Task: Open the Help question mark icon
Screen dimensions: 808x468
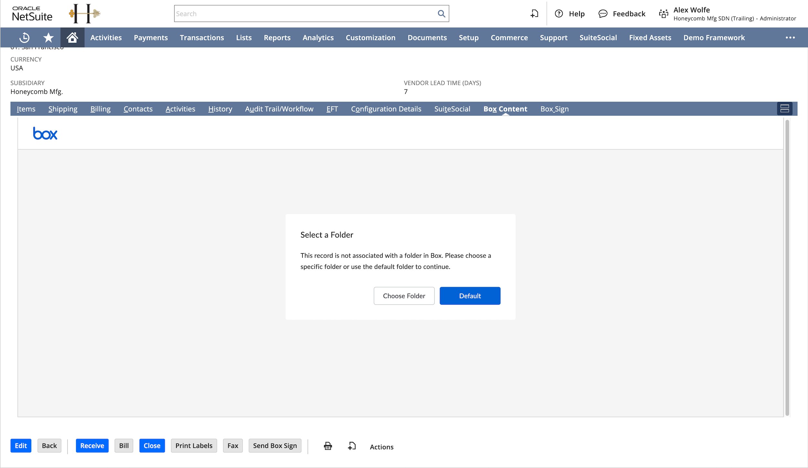Action: [559, 14]
